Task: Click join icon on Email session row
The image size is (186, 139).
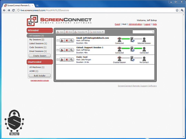Action: [x=62, y=40]
